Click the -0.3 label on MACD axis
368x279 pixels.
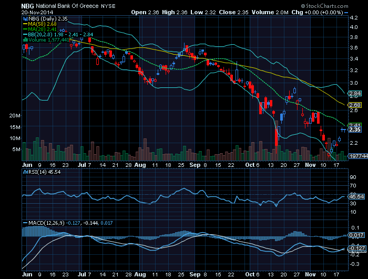pos(354,264)
